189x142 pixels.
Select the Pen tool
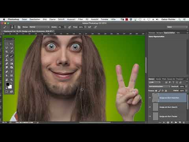[x=7, y=72]
